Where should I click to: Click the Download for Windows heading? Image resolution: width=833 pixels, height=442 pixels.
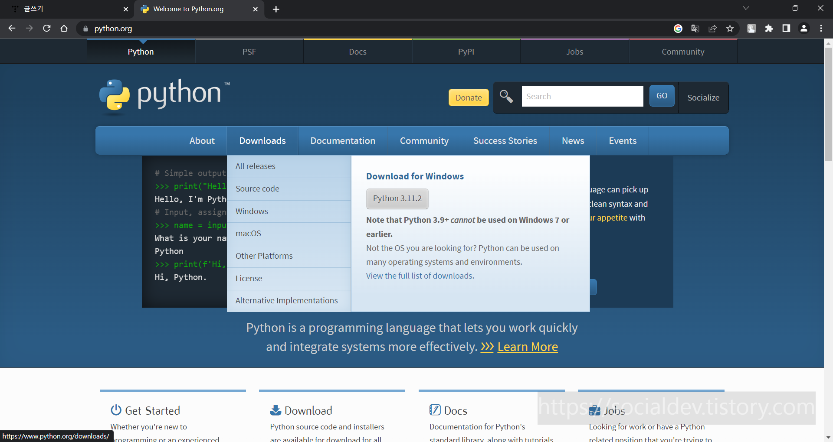415,176
